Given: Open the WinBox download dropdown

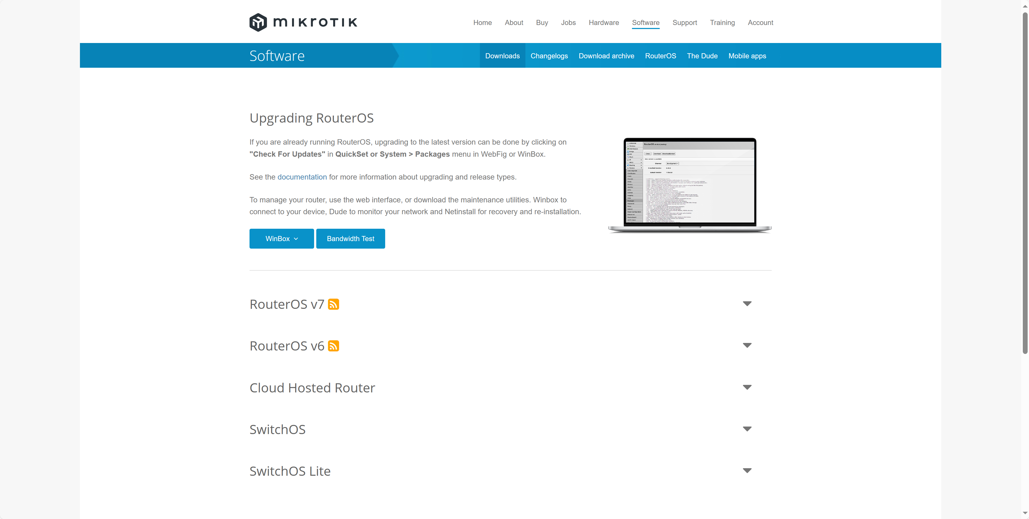Looking at the screenshot, I should pos(282,239).
